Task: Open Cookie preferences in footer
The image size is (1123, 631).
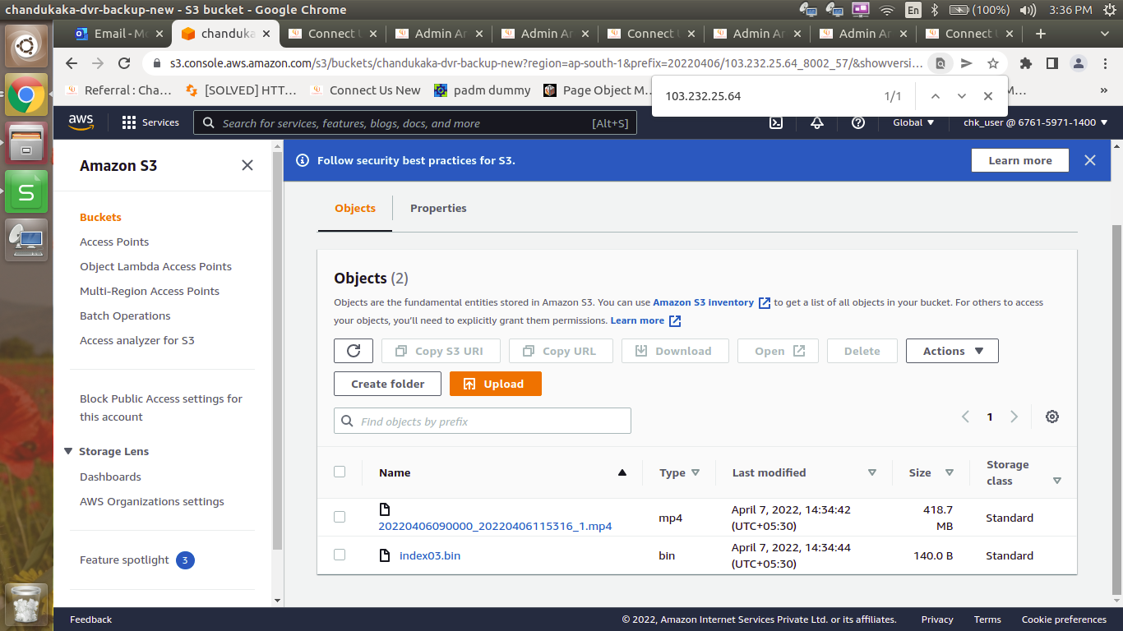Action: click(1064, 619)
